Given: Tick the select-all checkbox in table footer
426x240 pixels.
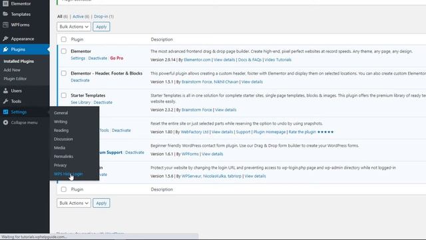Looking at the screenshot, I should point(64,189).
